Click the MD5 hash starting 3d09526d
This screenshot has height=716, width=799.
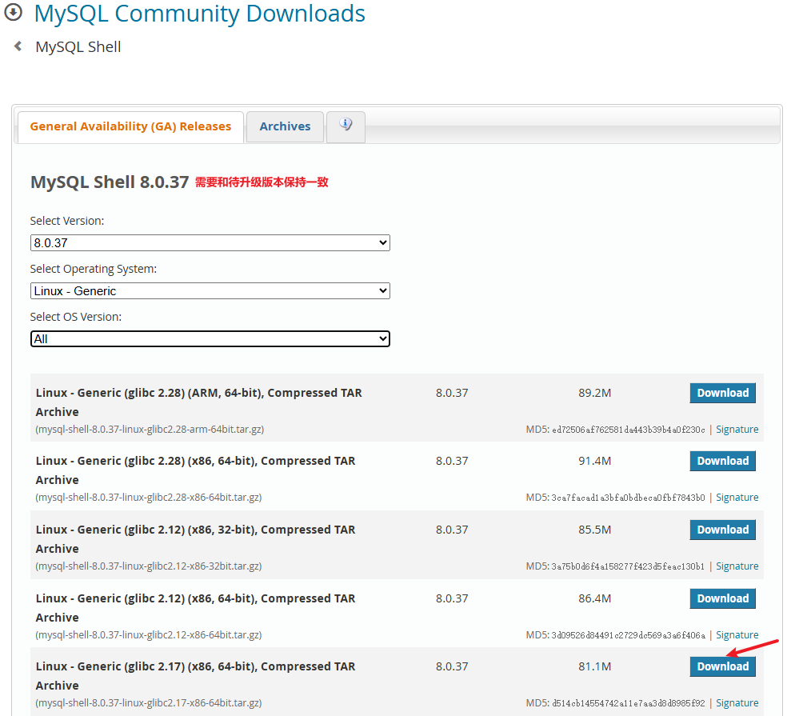point(629,635)
